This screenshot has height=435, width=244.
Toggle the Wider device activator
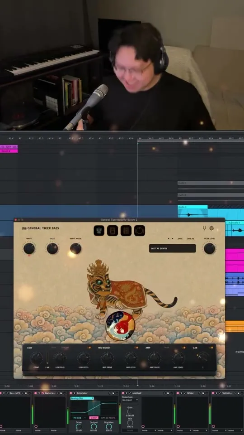tap(178, 393)
